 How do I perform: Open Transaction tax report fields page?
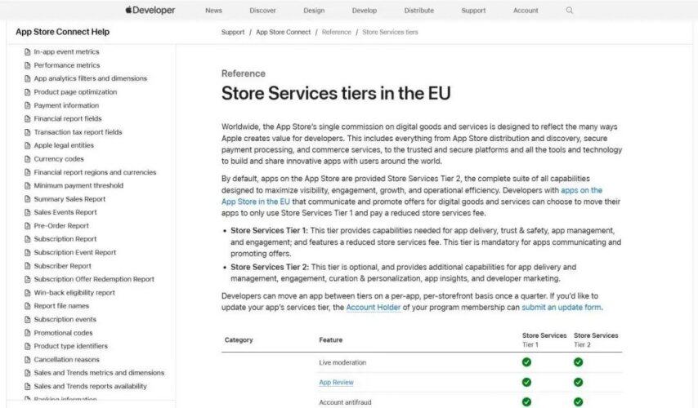pos(78,132)
